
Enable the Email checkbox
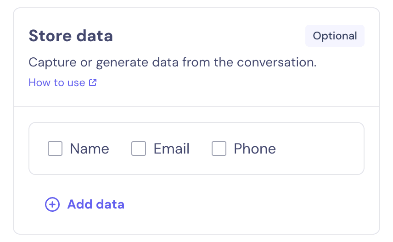(x=139, y=148)
